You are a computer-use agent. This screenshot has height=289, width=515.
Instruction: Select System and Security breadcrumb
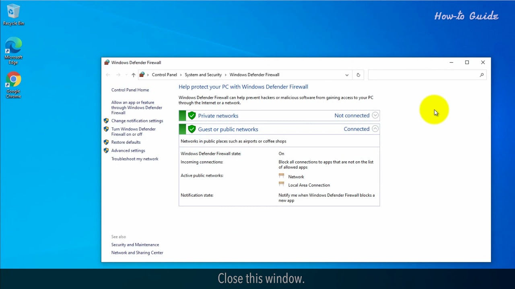(x=203, y=75)
